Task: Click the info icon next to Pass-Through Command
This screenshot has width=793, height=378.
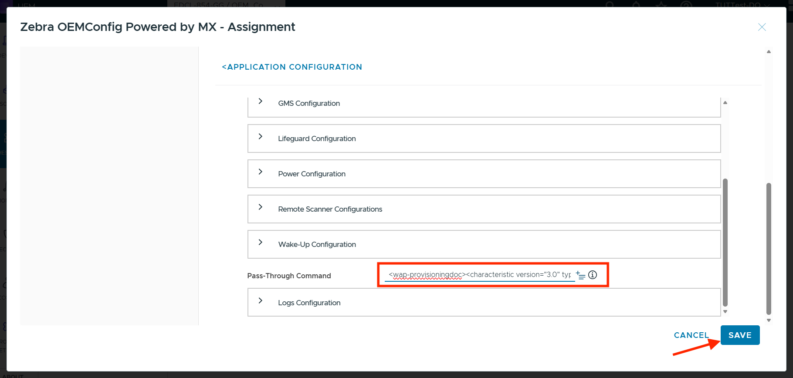Action: [593, 275]
